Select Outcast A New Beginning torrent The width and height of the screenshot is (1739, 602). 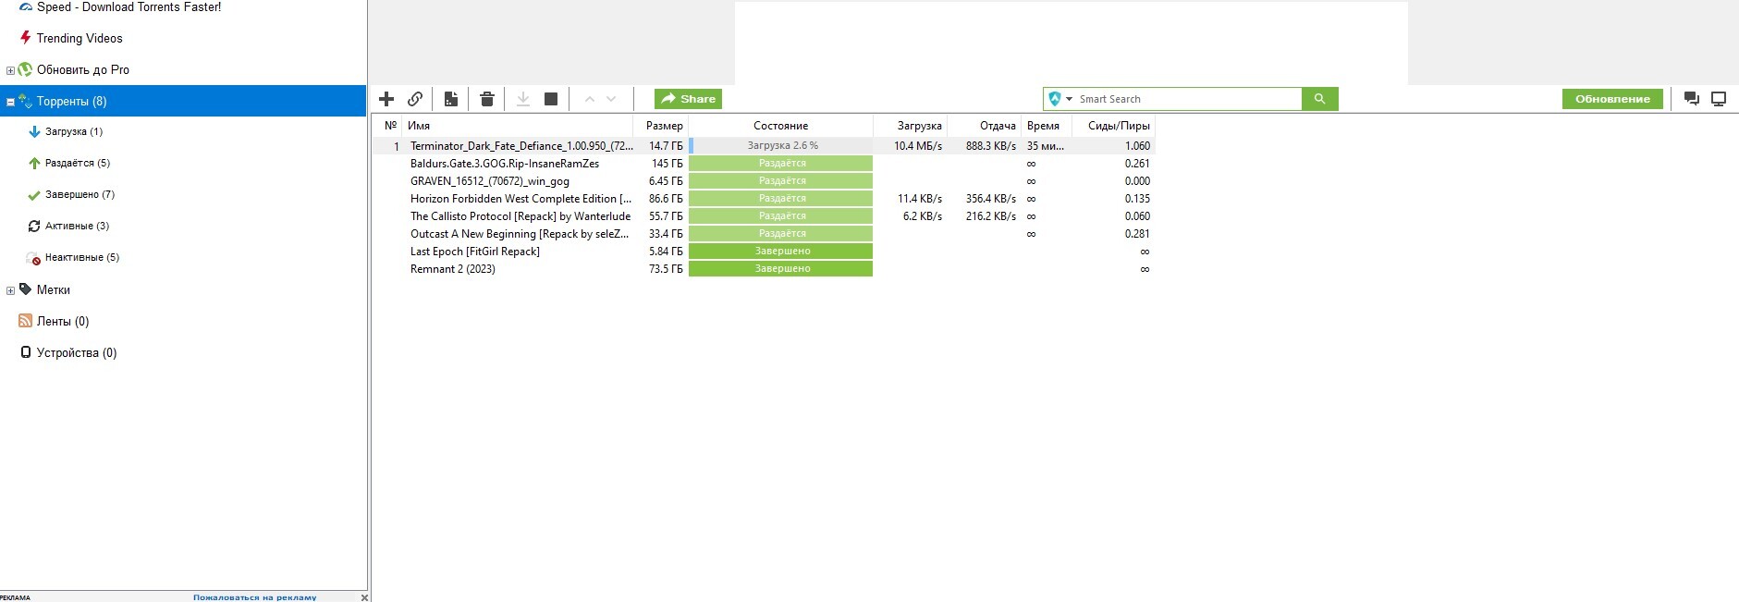click(x=520, y=234)
